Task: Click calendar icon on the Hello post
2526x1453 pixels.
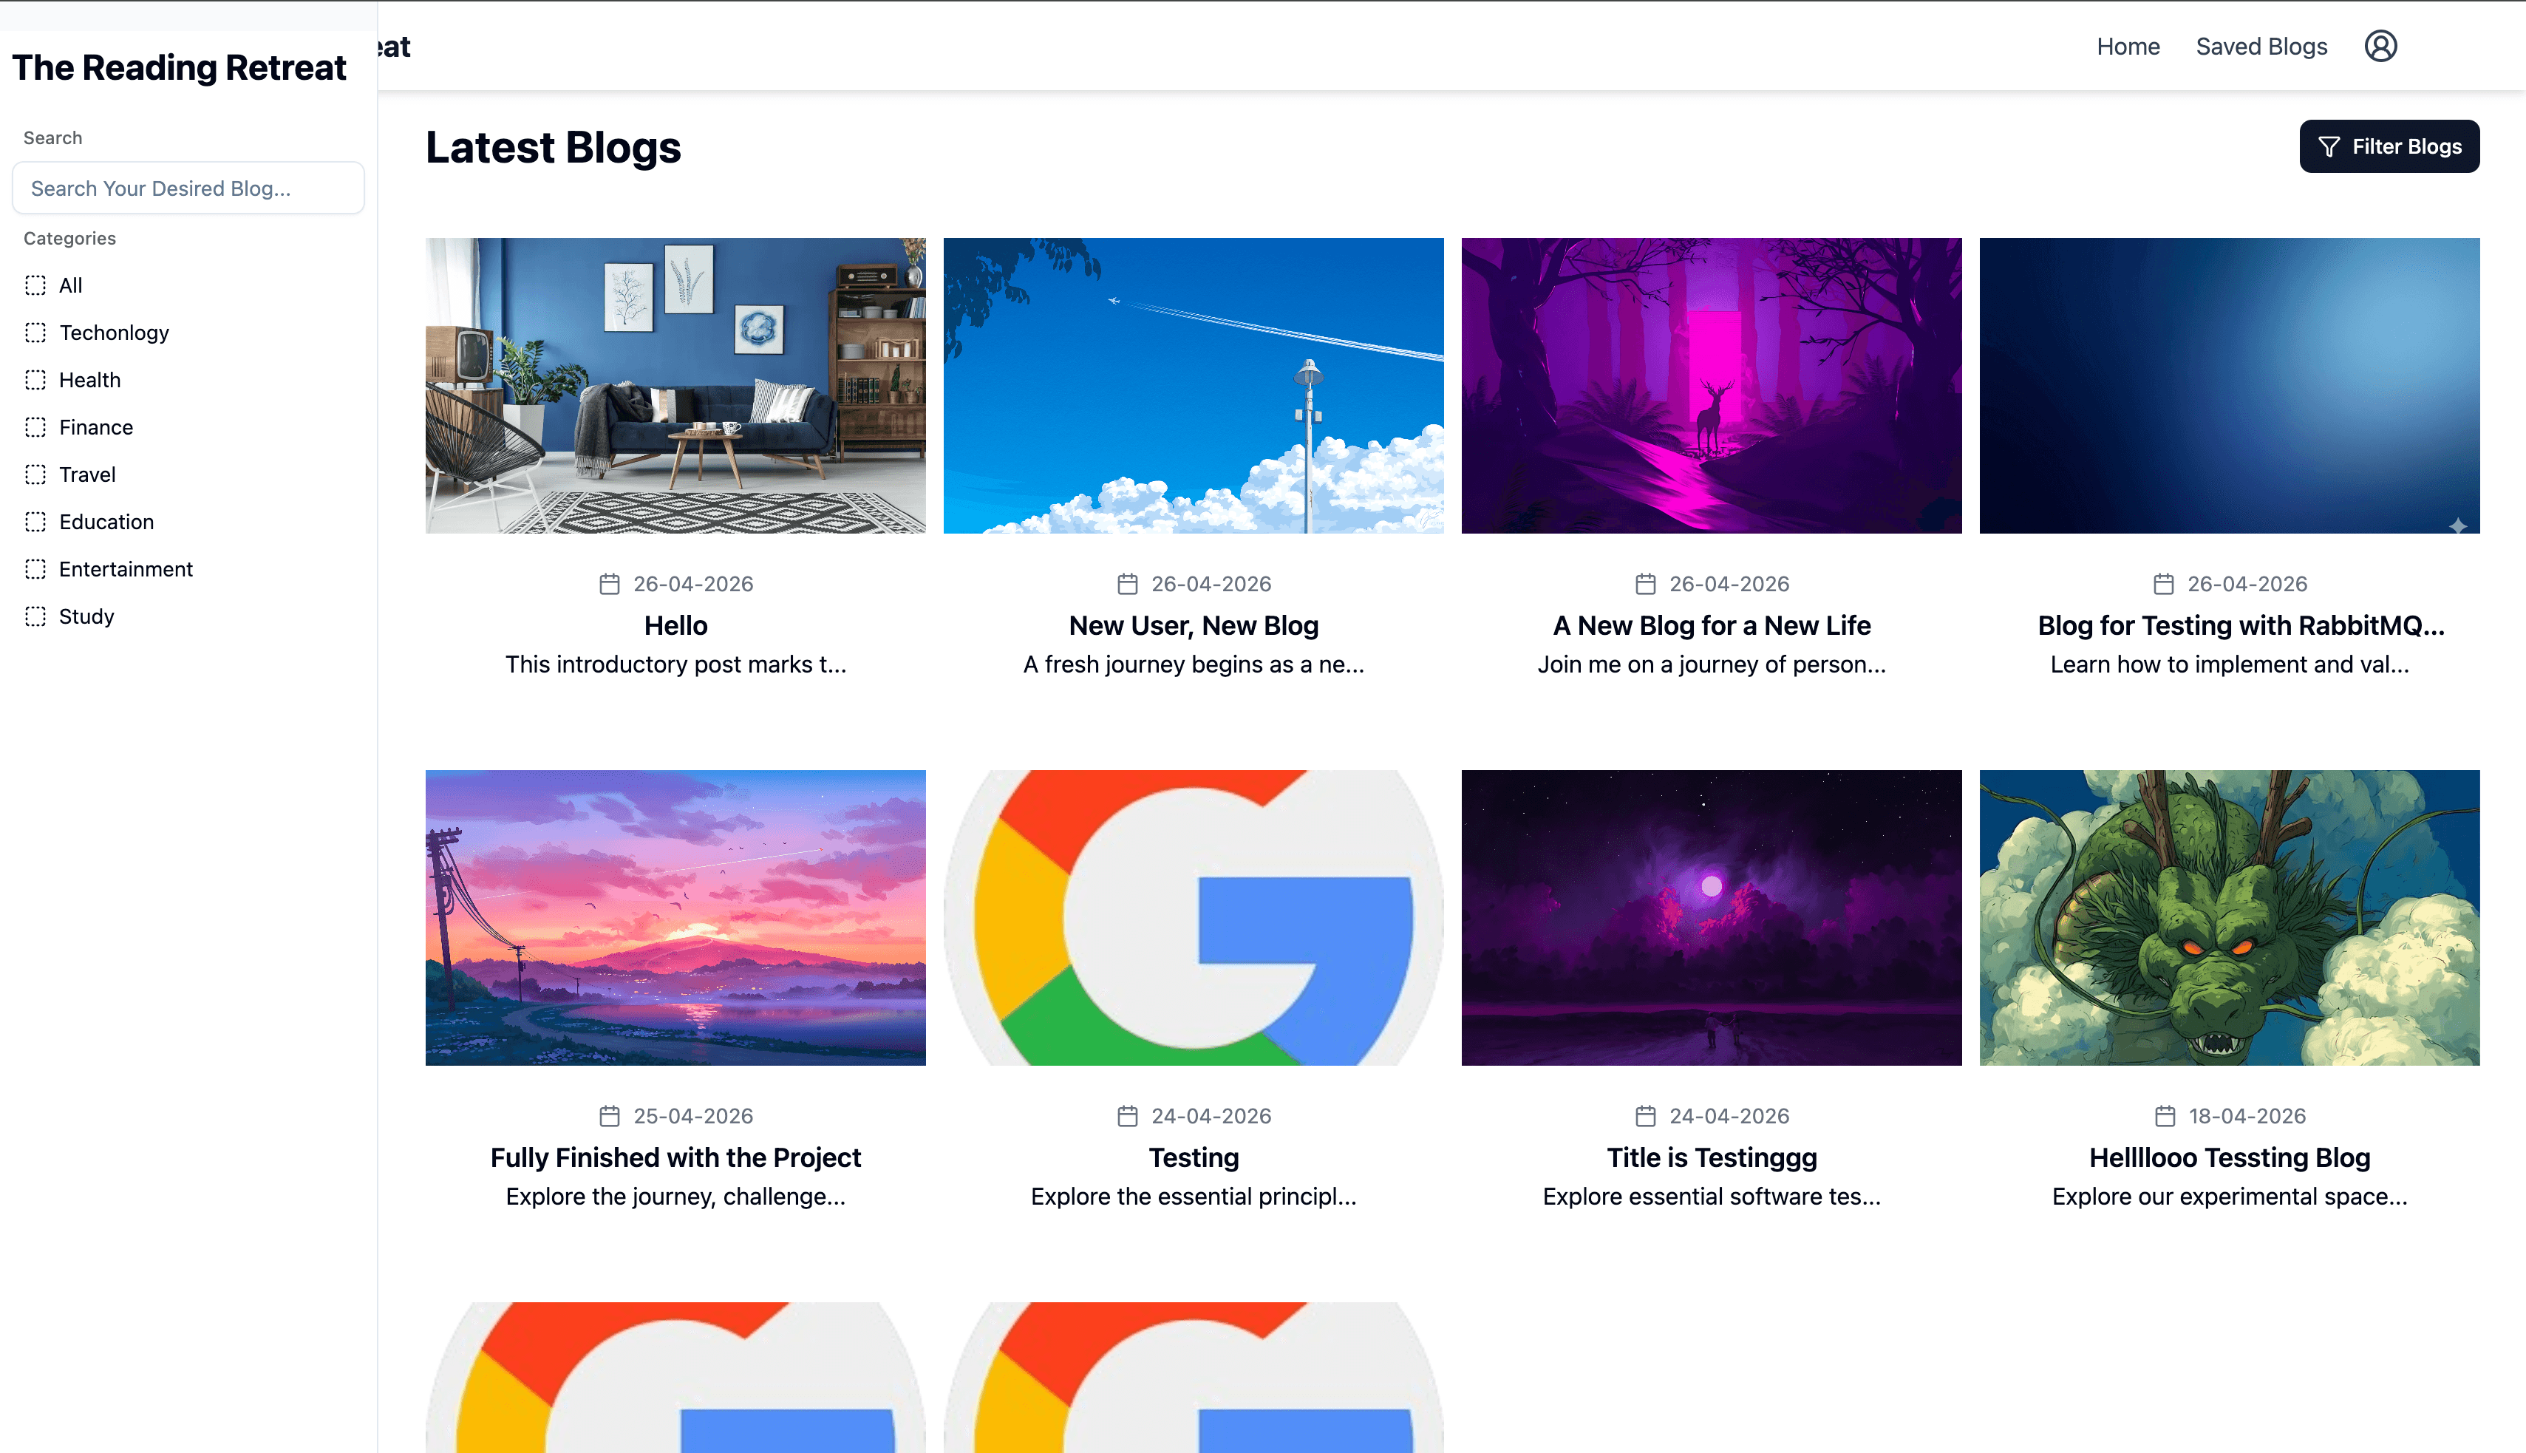Action: [x=610, y=584]
